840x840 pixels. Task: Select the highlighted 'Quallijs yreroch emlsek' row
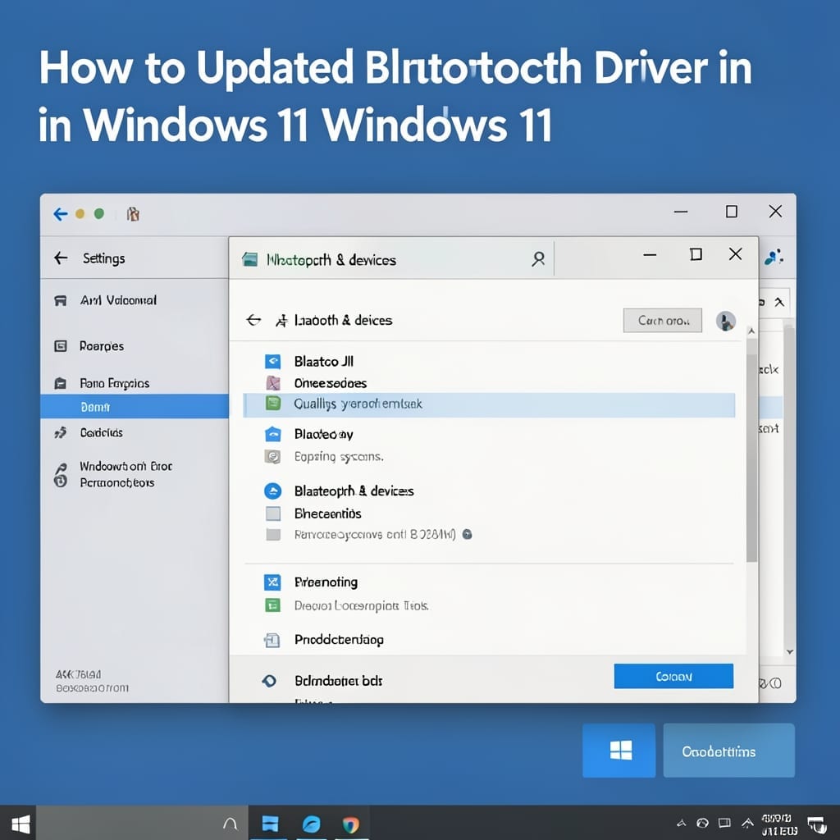[489, 404]
